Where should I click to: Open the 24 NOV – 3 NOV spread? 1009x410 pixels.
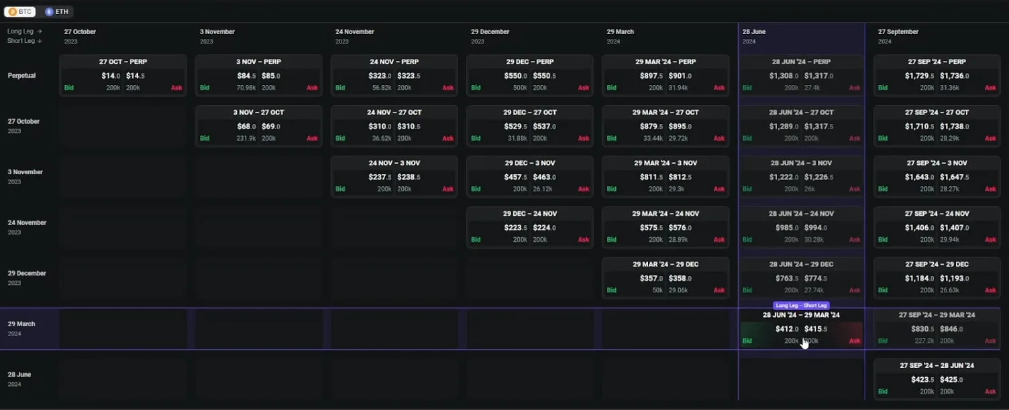tap(394, 177)
